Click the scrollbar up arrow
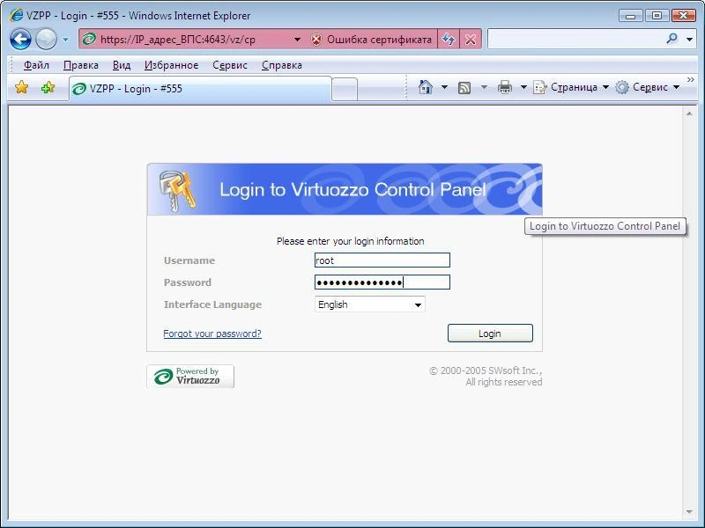This screenshot has width=705, height=528. pyautogui.click(x=689, y=114)
